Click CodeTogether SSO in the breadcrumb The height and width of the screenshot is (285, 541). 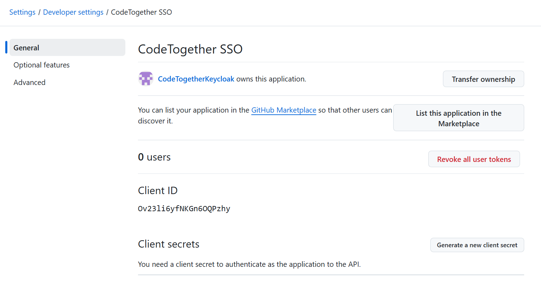pyautogui.click(x=141, y=12)
